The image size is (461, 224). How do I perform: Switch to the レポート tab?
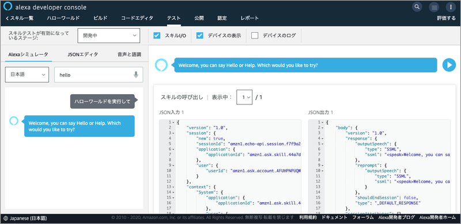250,18
